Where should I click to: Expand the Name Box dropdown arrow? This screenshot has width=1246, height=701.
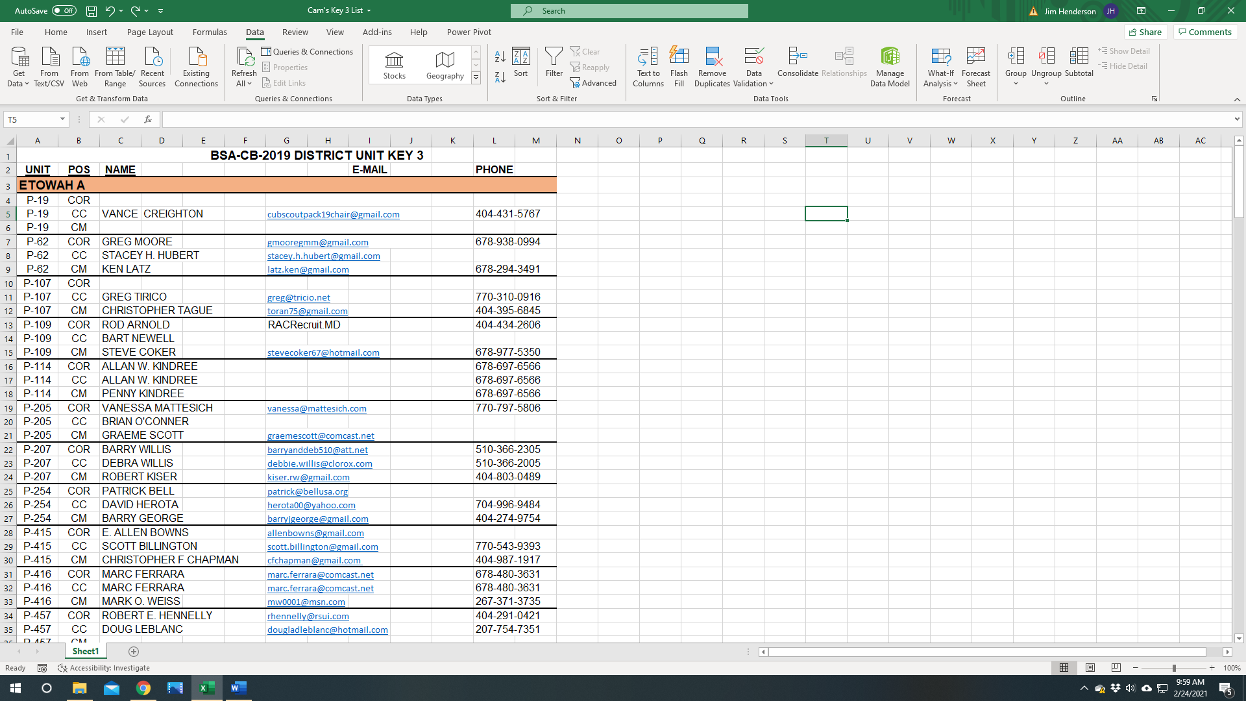[x=62, y=119]
